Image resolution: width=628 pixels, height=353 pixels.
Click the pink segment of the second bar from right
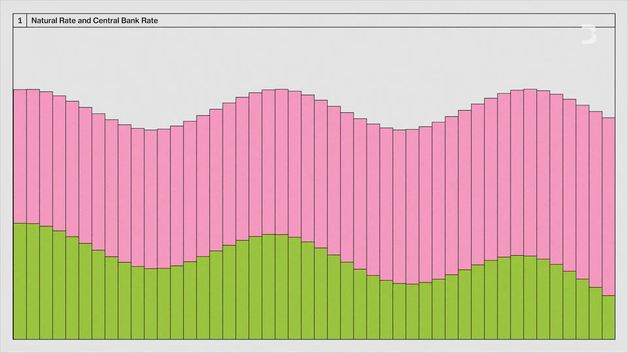595,199
